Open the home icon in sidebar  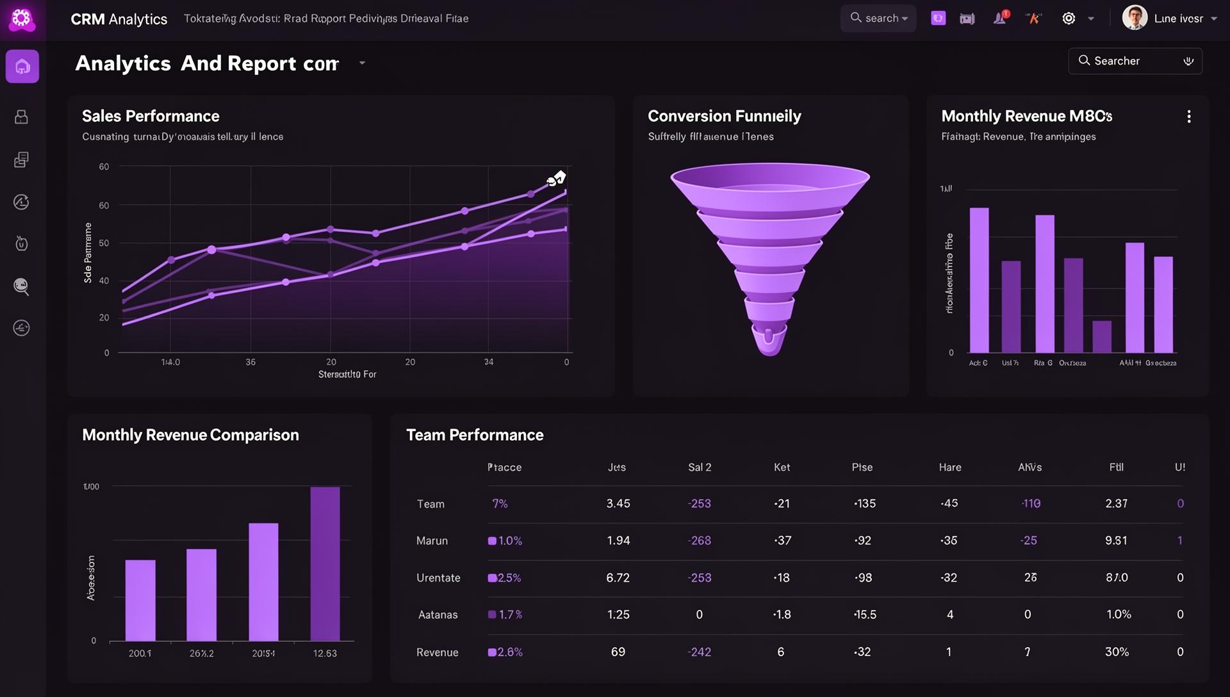point(22,66)
